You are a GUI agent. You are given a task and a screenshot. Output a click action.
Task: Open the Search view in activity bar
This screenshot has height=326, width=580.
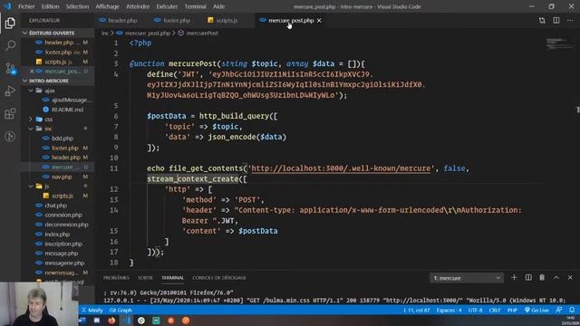(x=10, y=45)
